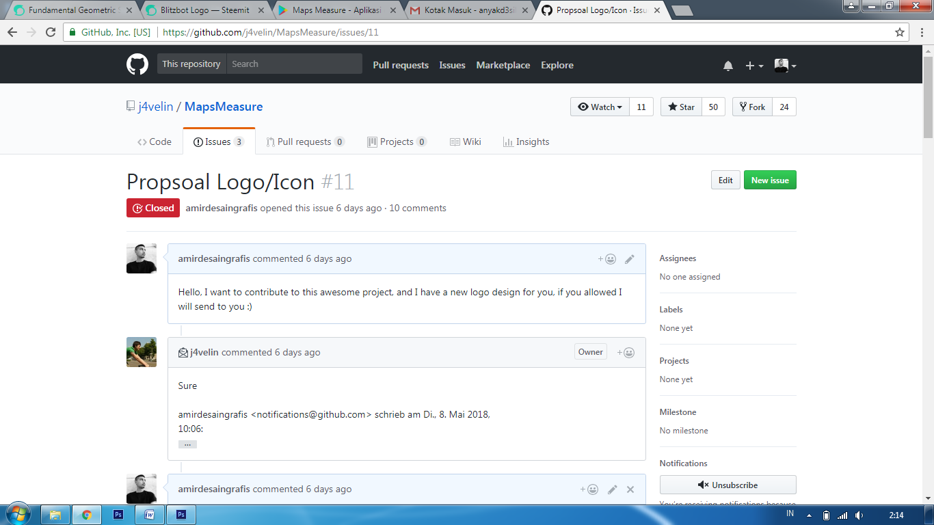The image size is (934, 525).
Task: Open a new browser tab
Action: (682, 10)
